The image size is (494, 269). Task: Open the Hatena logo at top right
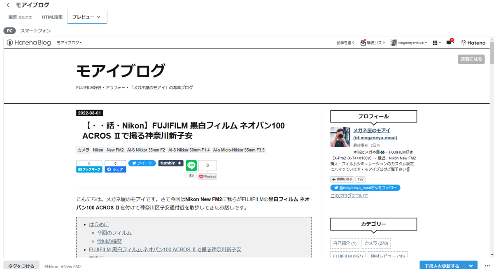coord(473,42)
